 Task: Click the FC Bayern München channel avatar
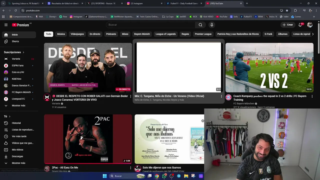coord(228,97)
